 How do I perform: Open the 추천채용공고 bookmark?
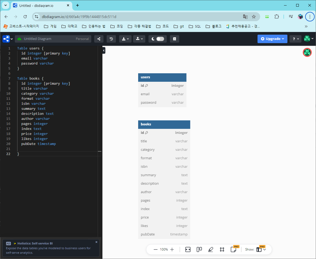[243, 26]
